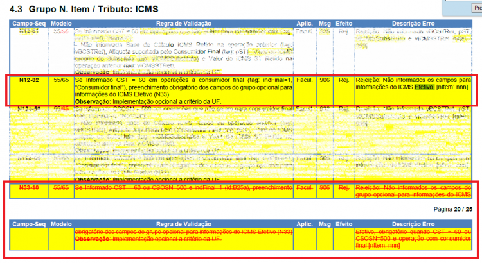Select 'Modelo' header below the page number
482x263 pixels.
click(61, 224)
